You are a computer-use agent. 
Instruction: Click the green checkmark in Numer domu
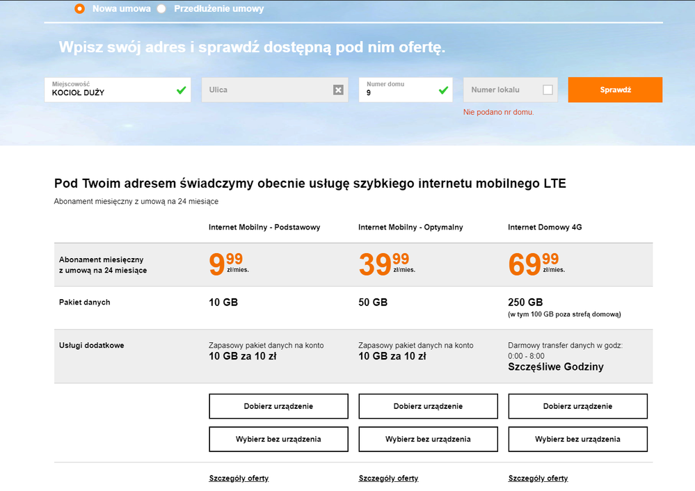point(443,90)
